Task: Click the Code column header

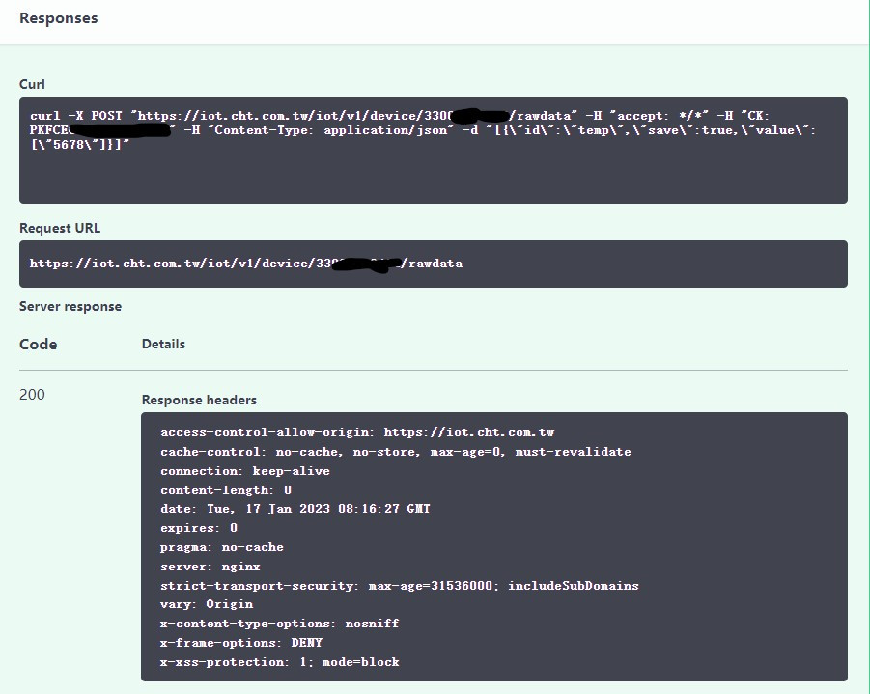Action: [x=39, y=344]
